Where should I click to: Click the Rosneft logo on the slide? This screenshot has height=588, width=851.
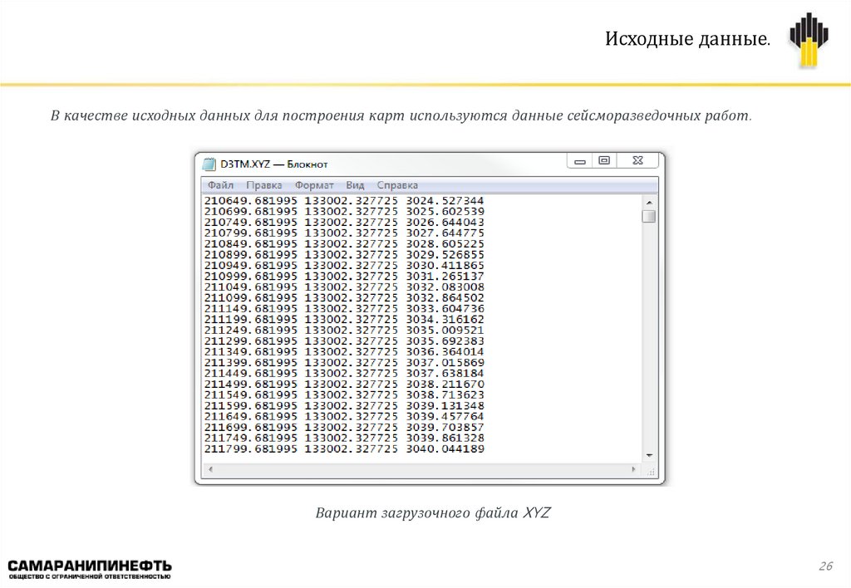(x=809, y=40)
